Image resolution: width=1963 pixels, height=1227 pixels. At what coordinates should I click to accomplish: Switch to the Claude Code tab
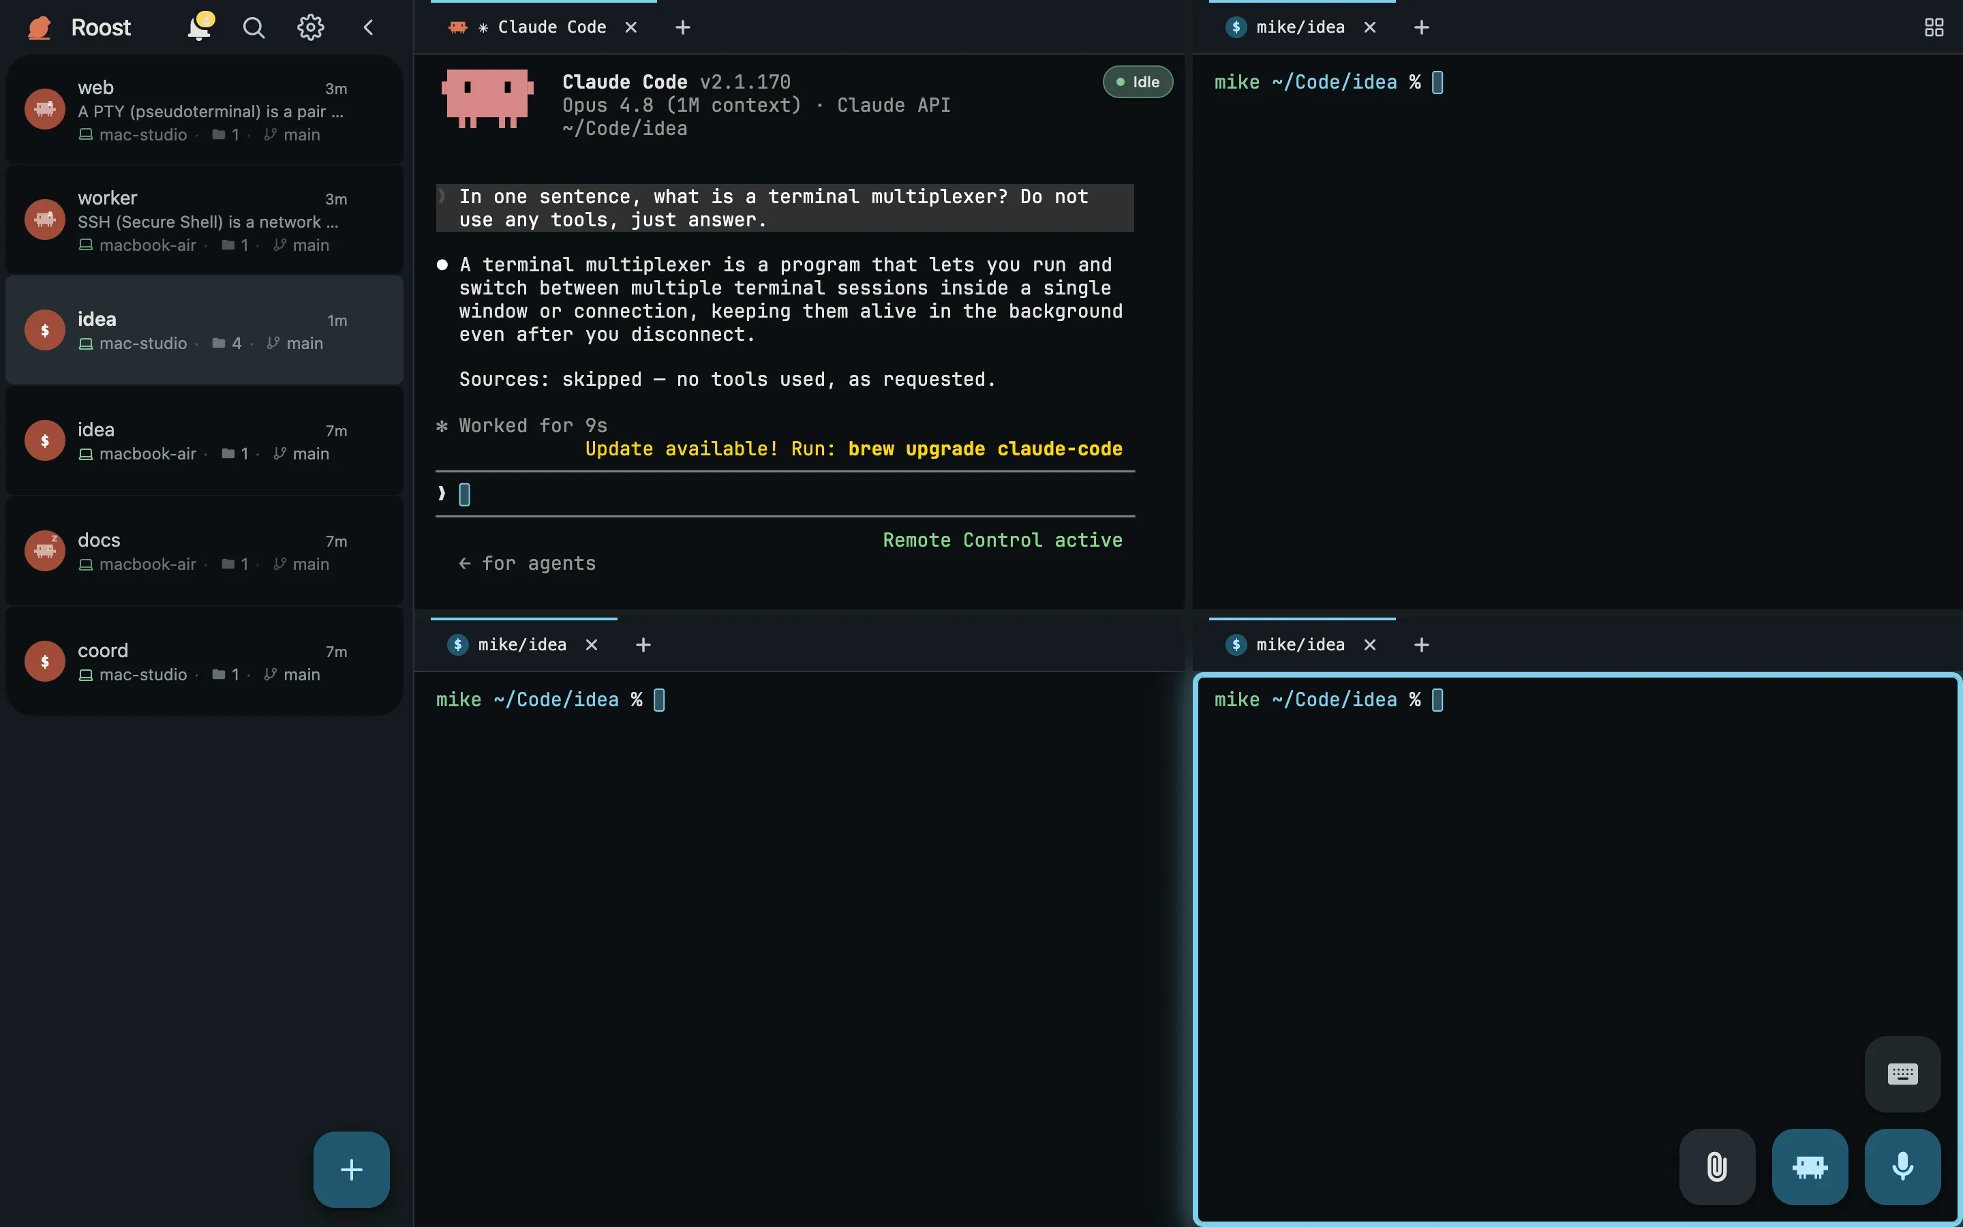click(x=543, y=27)
